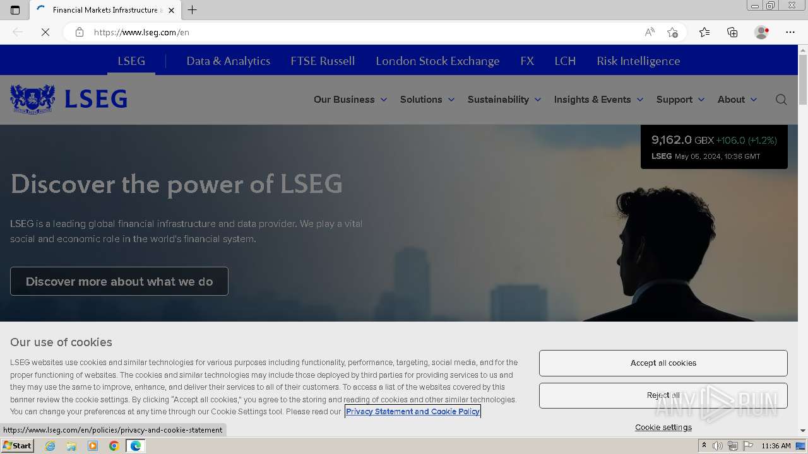Open media player taskbar icon

[x=93, y=446]
